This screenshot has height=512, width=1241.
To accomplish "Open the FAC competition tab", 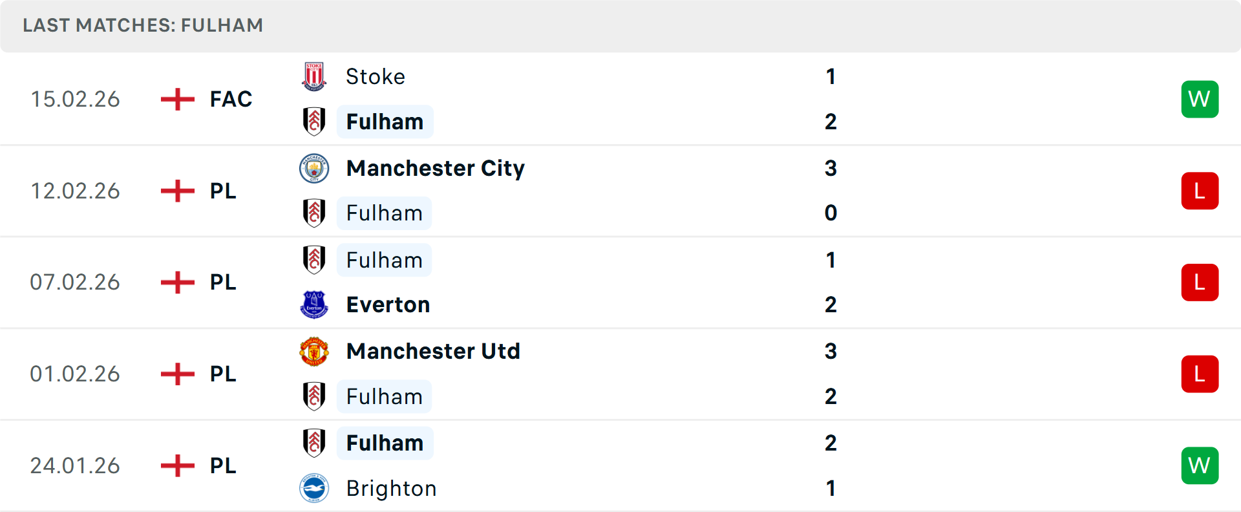I will click(x=229, y=98).
